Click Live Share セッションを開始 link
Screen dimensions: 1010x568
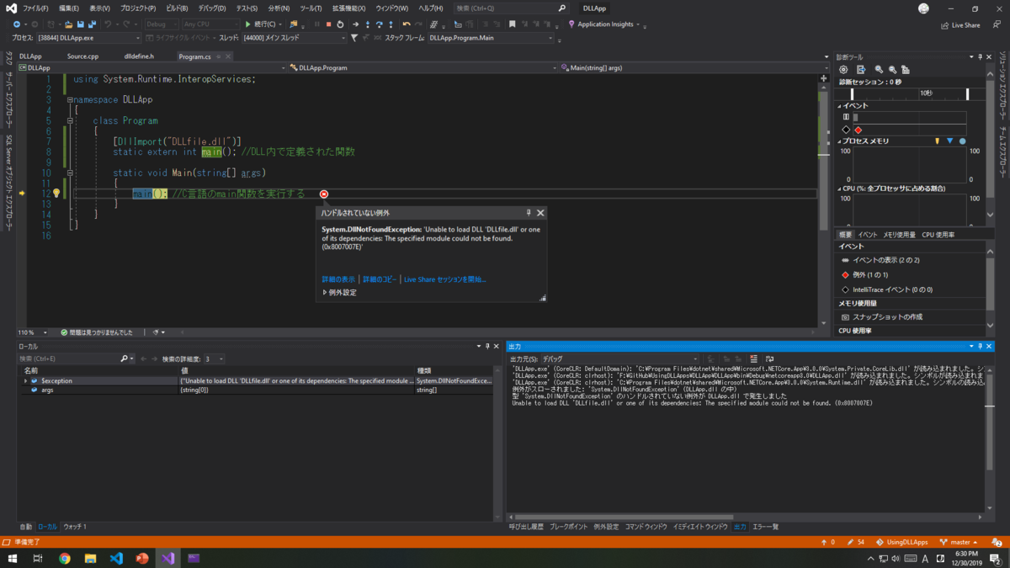pyautogui.click(x=445, y=279)
